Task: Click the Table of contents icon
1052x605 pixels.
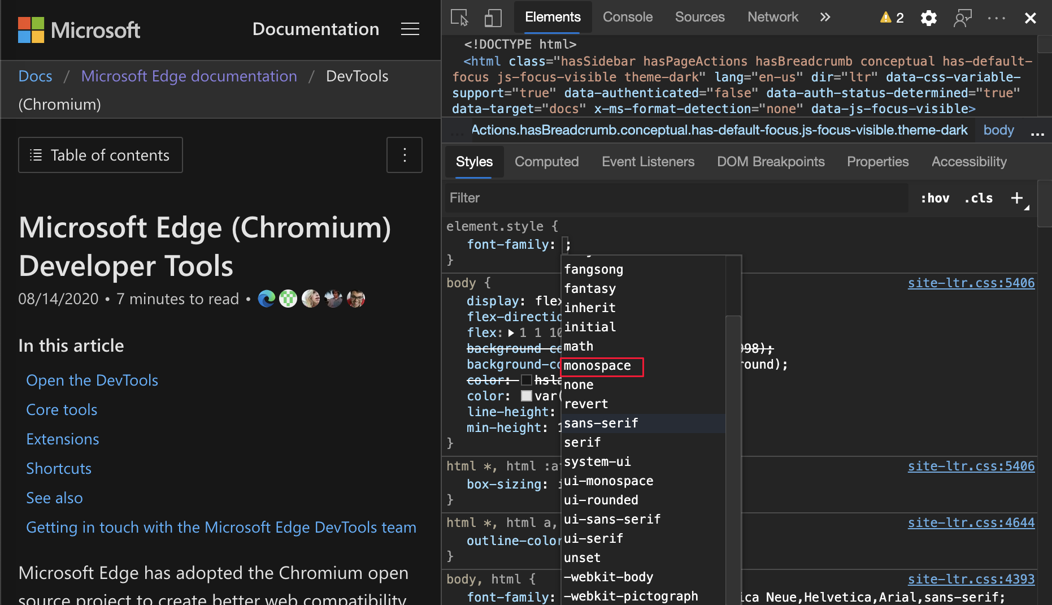Action: click(35, 154)
